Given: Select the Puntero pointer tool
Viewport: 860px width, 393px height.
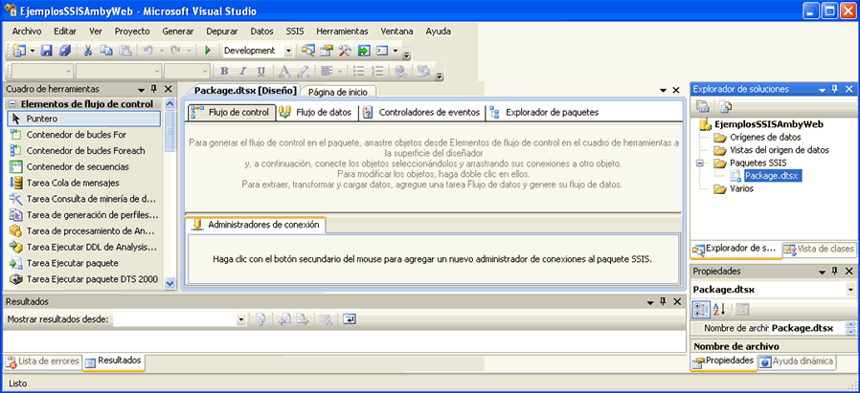Looking at the screenshot, I should pos(83,119).
